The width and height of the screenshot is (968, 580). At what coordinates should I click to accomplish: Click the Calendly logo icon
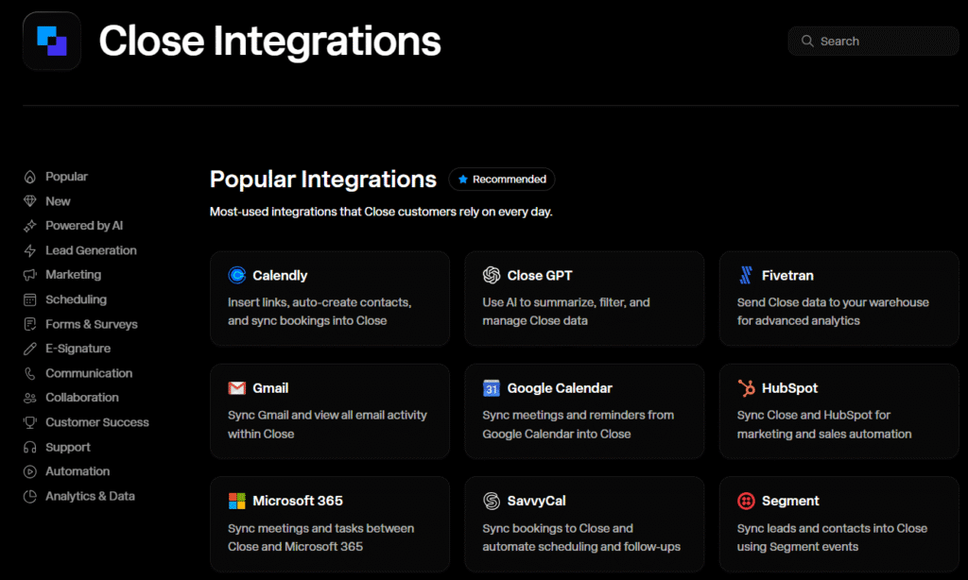(x=237, y=276)
